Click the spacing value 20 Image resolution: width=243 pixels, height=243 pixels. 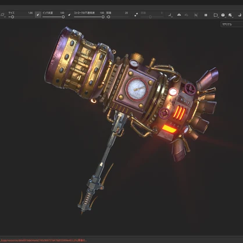point(126,13)
